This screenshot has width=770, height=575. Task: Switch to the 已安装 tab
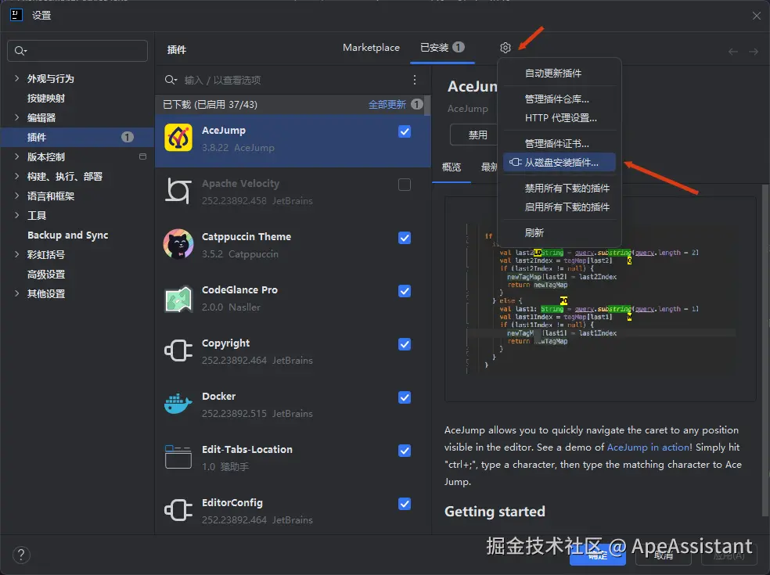(442, 48)
